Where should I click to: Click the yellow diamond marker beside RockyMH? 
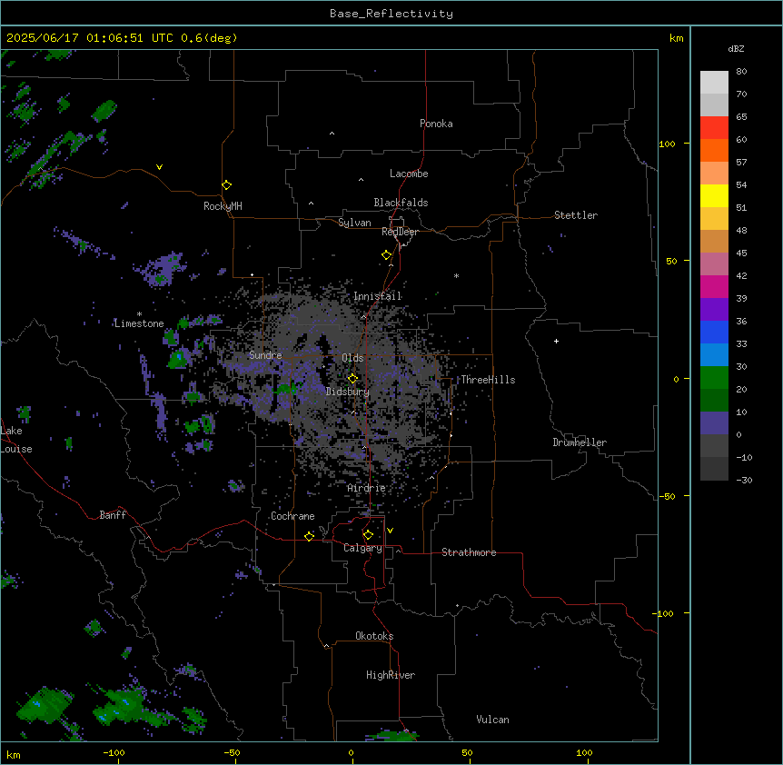pos(226,185)
